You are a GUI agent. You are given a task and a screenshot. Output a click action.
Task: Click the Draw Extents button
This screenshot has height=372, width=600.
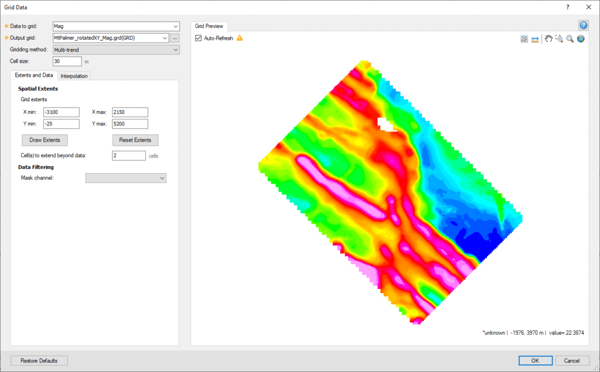point(45,140)
